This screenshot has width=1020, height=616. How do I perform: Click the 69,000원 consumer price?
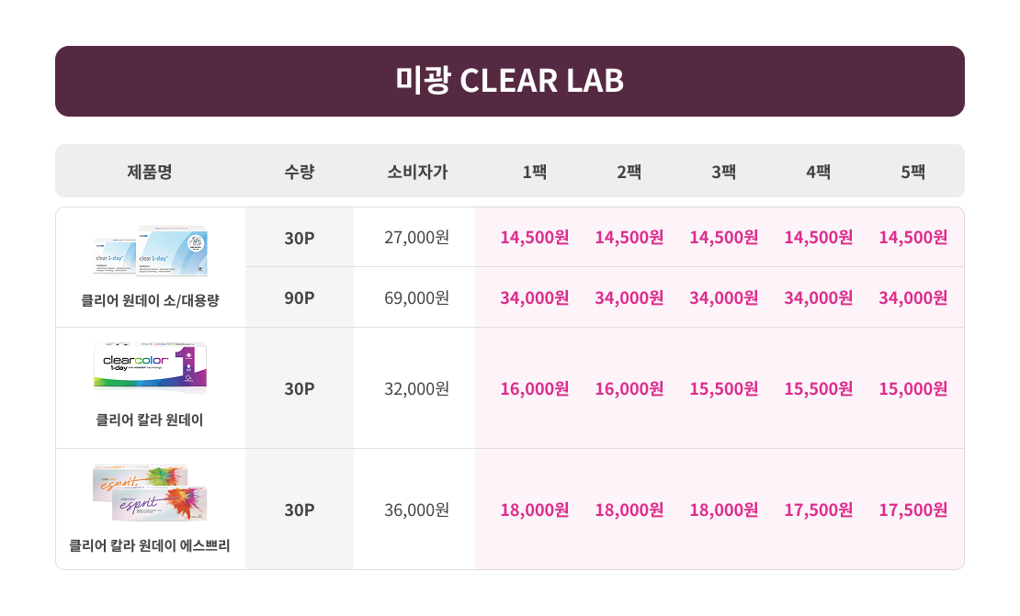[417, 297]
